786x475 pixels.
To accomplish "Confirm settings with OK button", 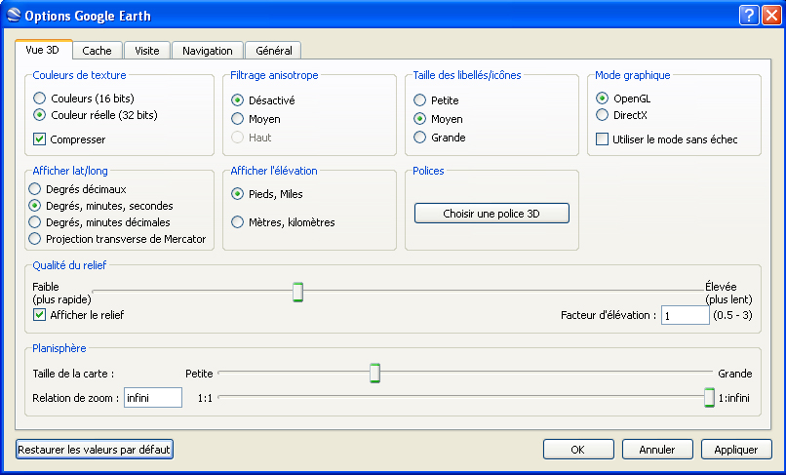I will 578,450.
